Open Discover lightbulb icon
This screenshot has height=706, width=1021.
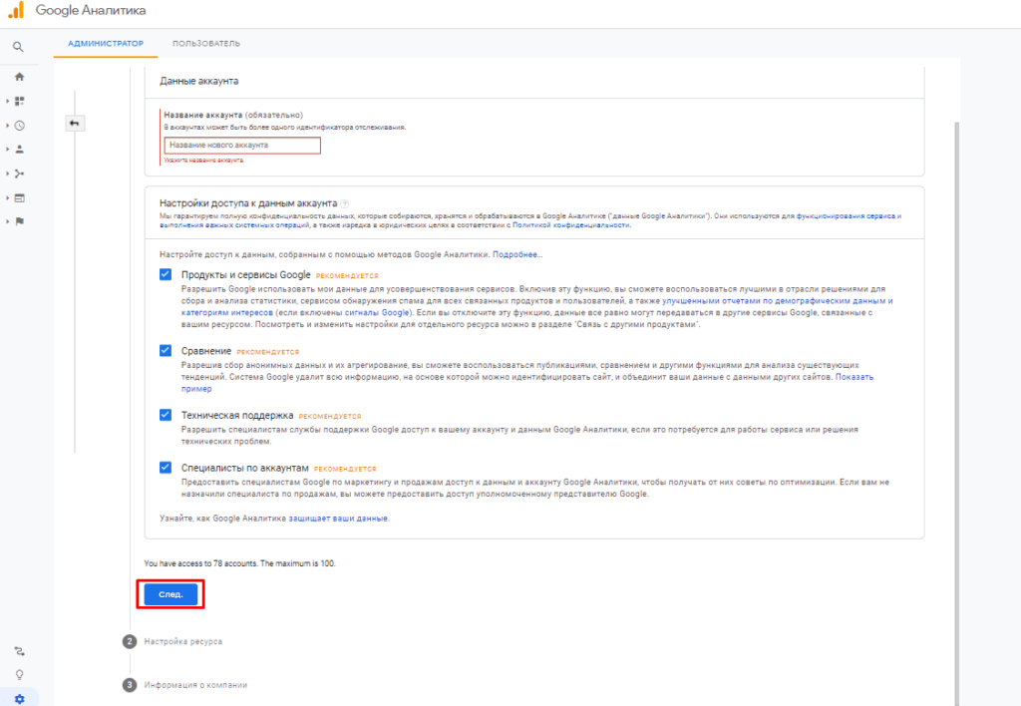(x=20, y=675)
